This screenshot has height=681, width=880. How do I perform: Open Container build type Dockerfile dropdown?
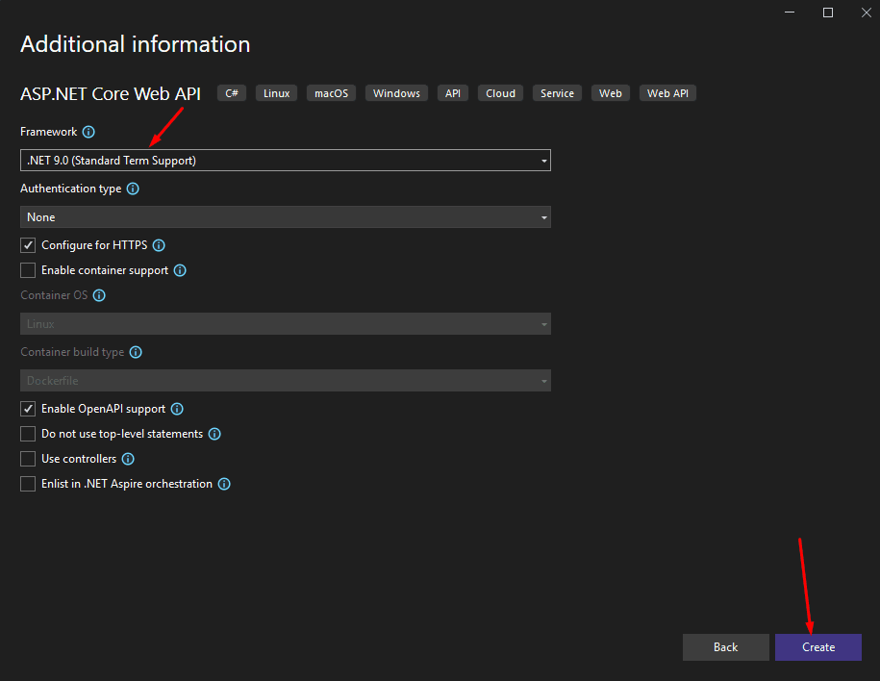(286, 381)
